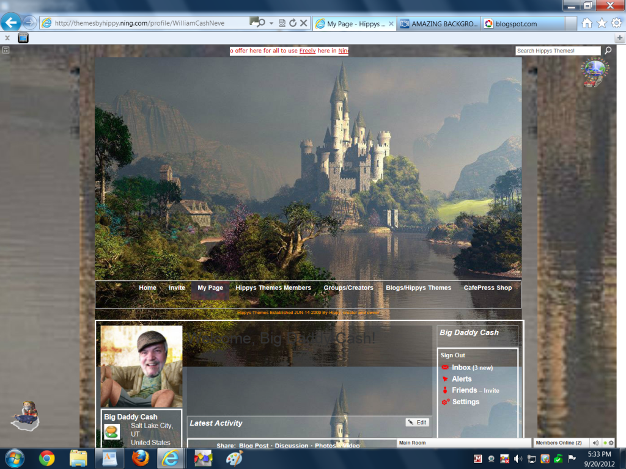Open Hippys Themes Members in navigation menu
The width and height of the screenshot is (626, 469).
273,288
